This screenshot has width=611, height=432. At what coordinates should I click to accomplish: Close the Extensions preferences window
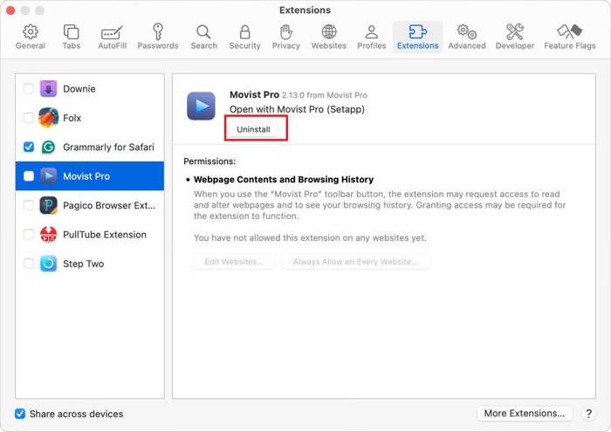(10, 10)
